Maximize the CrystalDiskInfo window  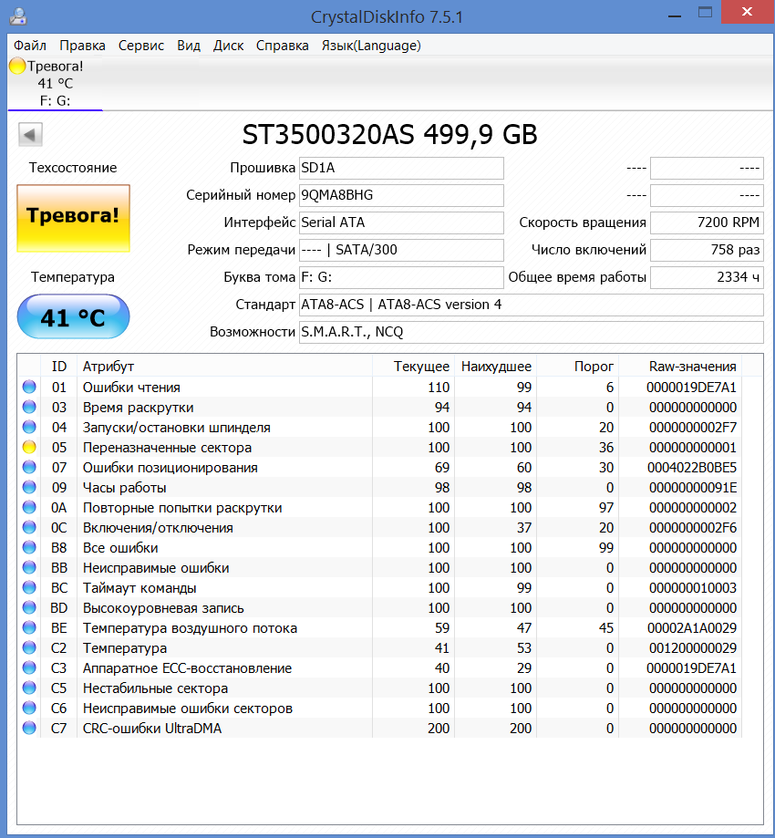point(705,13)
